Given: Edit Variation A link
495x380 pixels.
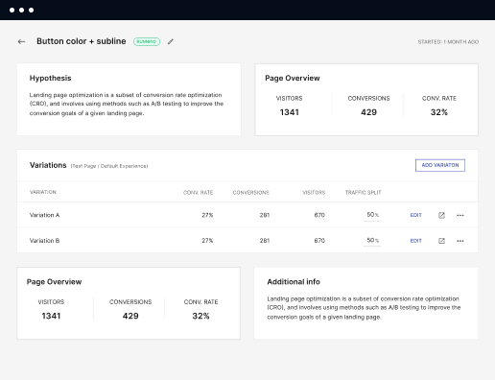Looking at the screenshot, I should point(415,215).
